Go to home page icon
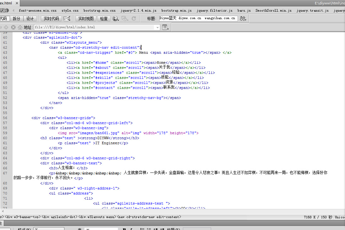Image resolution: width=345 pixels, height=230 pixels. coord(20,27)
